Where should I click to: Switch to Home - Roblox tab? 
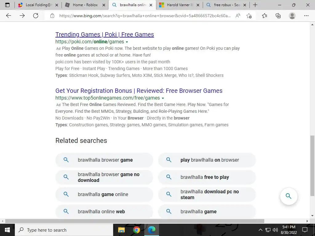click(85, 5)
